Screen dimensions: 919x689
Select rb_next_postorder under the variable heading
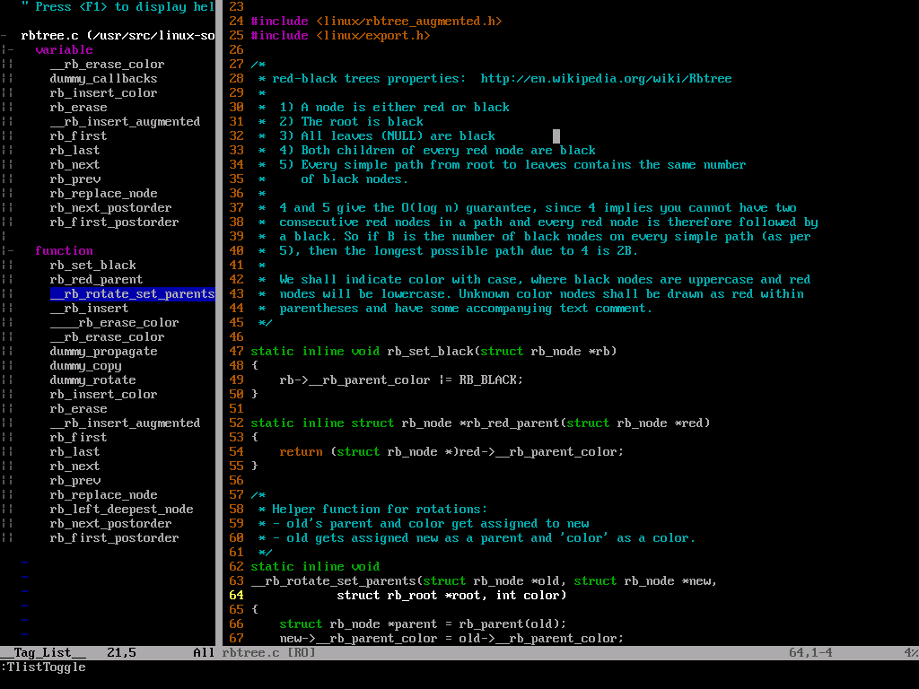click(110, 208)
